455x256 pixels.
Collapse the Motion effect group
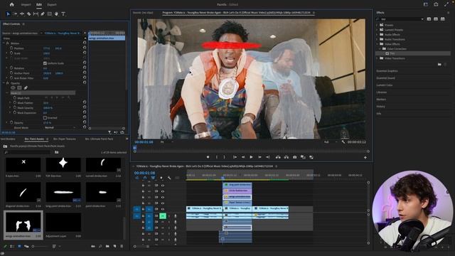[4, 43]
